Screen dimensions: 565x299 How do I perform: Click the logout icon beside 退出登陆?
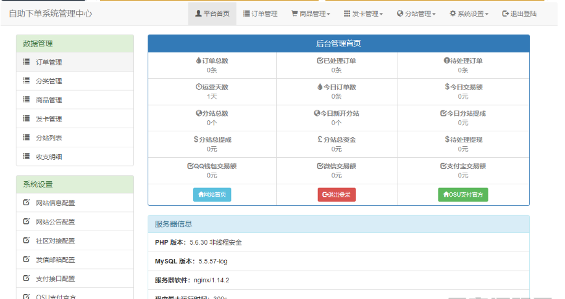tap(505, 14)
